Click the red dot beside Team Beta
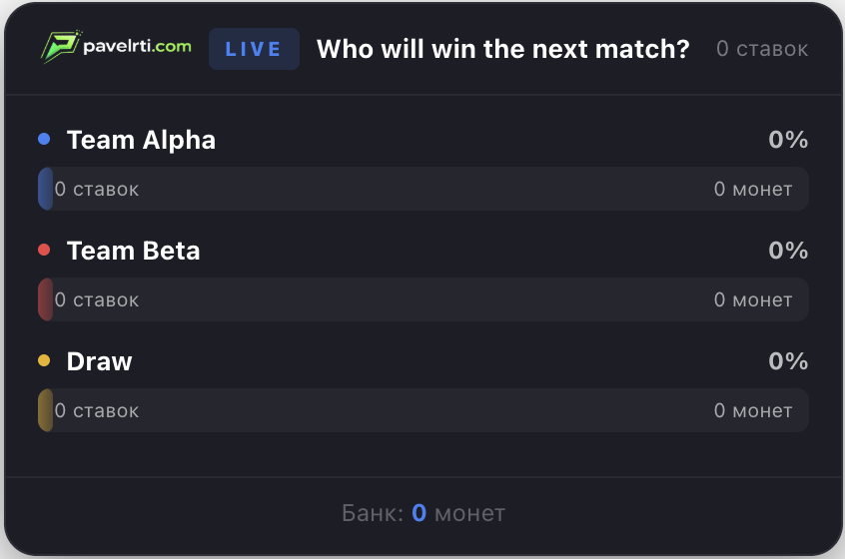This screenshot has width=845, height=559. click(44, 251)
